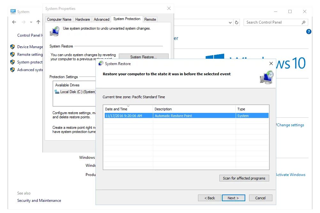Select the 11/17/2016 9:20:06 AM restore point
320x213 pixels.
point(187,115)
